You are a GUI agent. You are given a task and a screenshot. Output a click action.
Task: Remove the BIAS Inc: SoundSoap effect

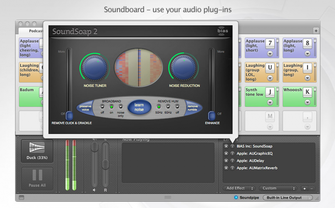pyautogui.click(x=226, y=146)
